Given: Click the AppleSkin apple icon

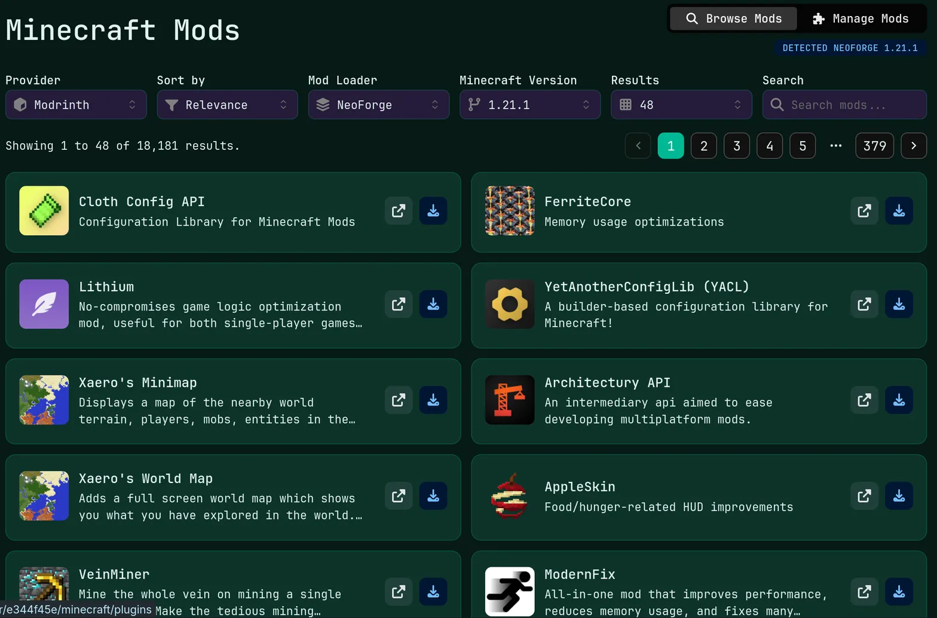Looking at the screenshot, I should (x=510, y=496).
